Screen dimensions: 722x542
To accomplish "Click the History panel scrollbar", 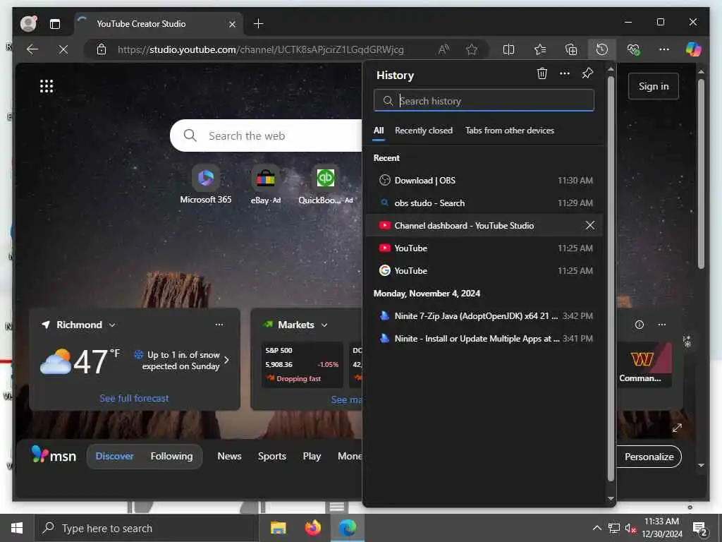I will (x=611, y=279).
